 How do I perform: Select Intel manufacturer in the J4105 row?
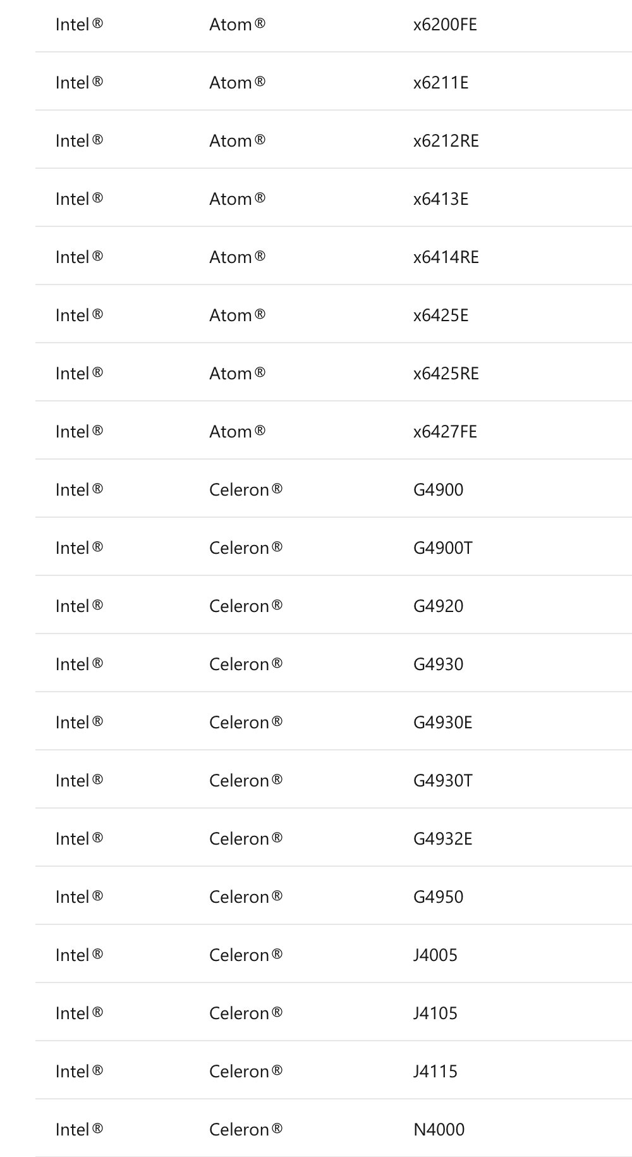tap(79, 1013)
